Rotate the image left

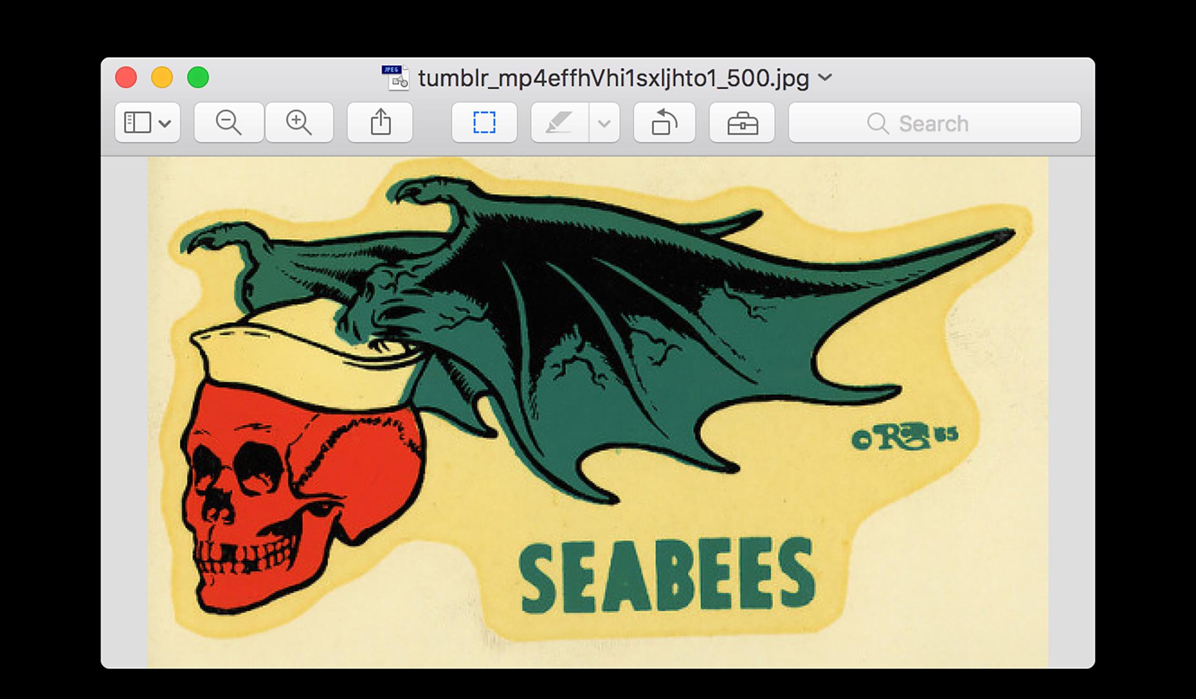664,122
